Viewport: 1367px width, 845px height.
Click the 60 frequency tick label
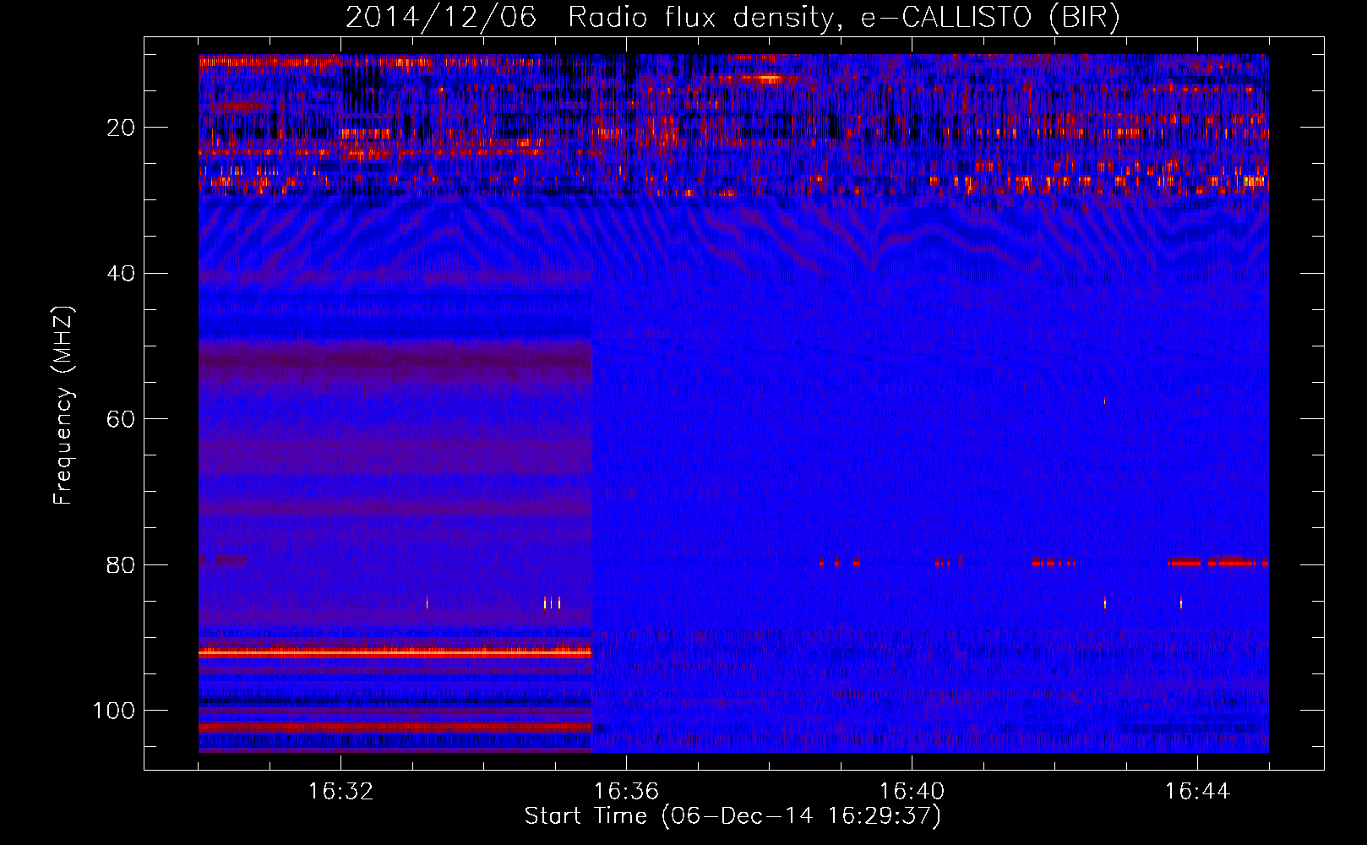pyautogui.click(x=122, y=419)
